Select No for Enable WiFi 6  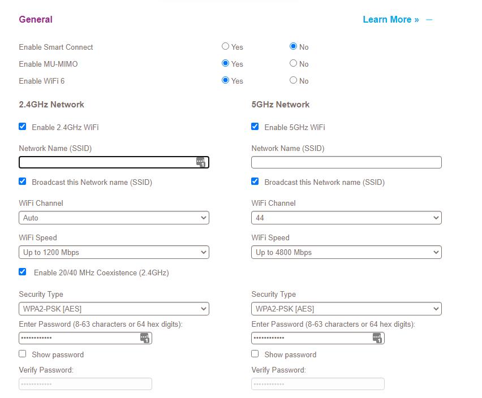point(293,80)
